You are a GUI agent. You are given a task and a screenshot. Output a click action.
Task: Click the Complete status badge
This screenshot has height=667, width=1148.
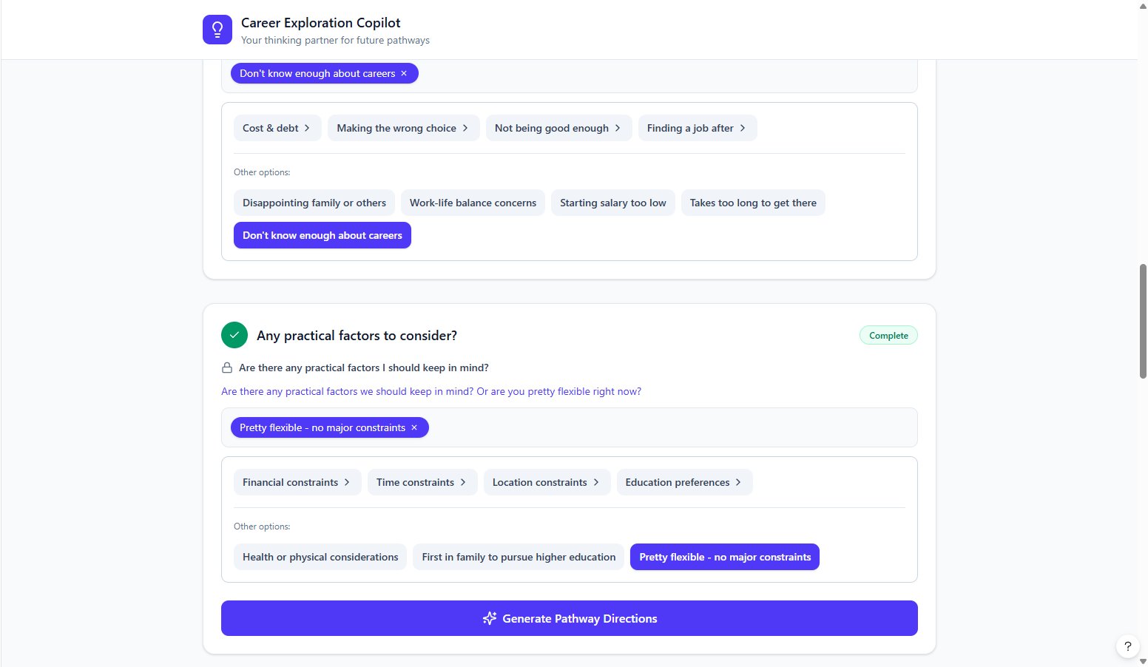(888, 335)
